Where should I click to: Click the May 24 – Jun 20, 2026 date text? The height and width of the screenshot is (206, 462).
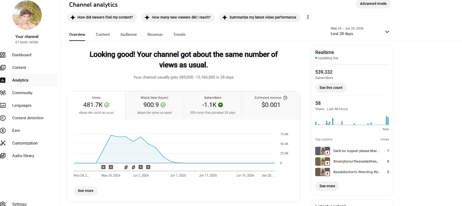point(347,28)
